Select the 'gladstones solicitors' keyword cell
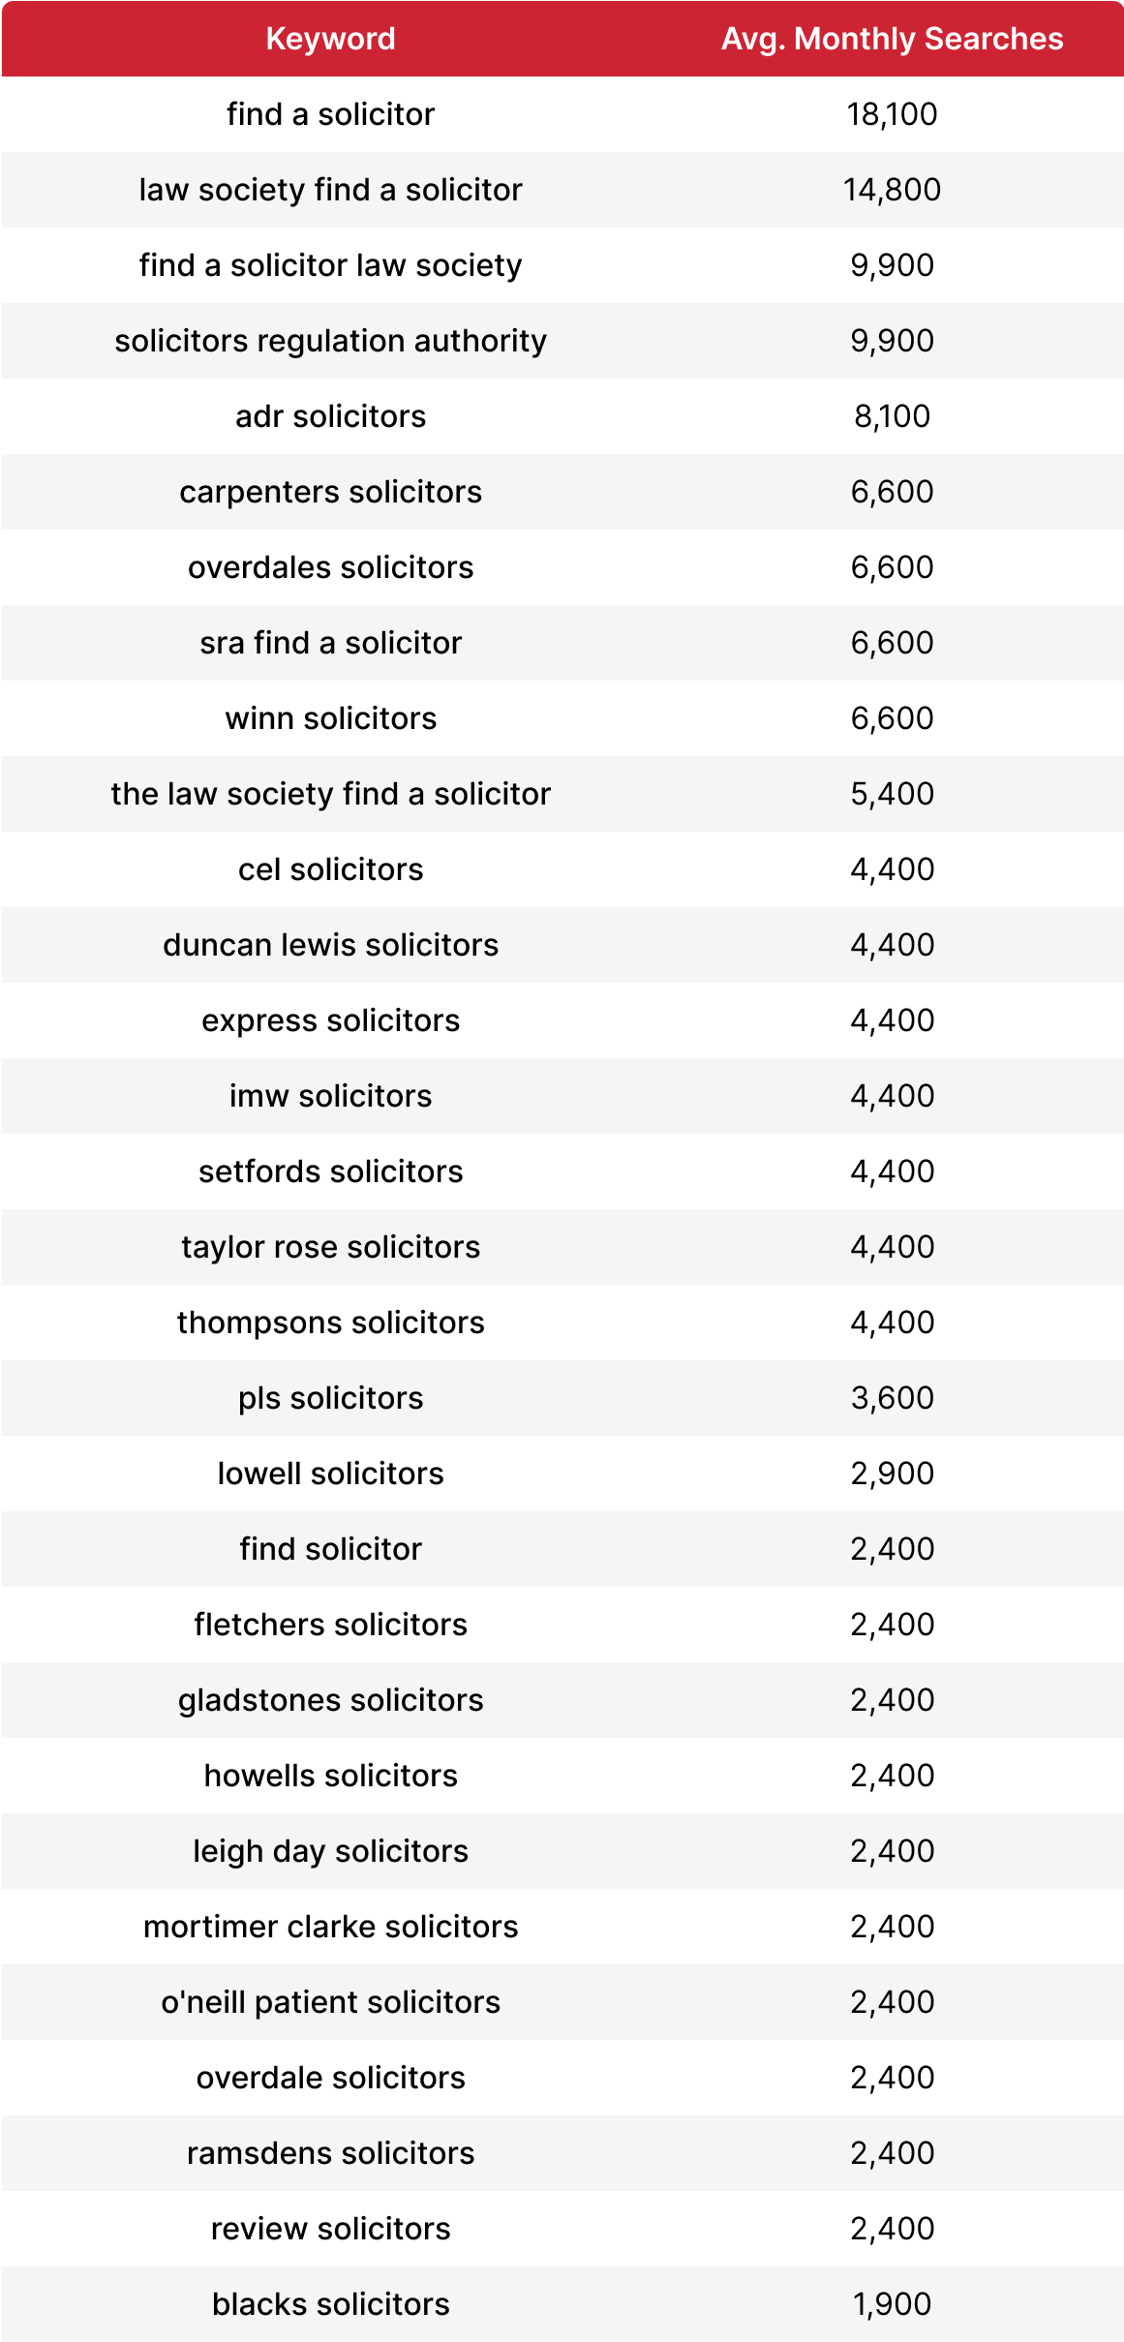Viewport: 1124px width, 2342px height. point(330,1700)
